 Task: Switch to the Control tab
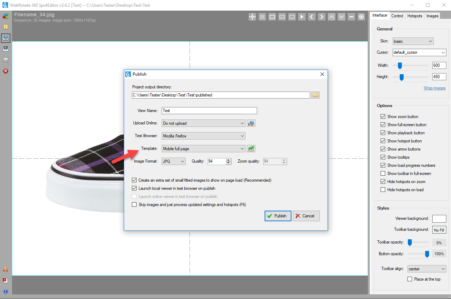[x=397, y=16]
